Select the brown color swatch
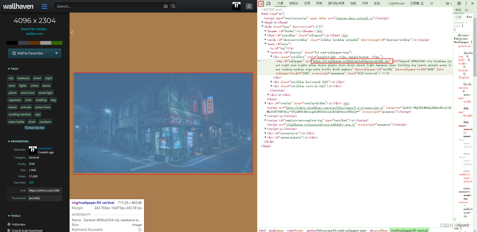The image size is (477, 232). pyautogui.click(x=35, y=43)
